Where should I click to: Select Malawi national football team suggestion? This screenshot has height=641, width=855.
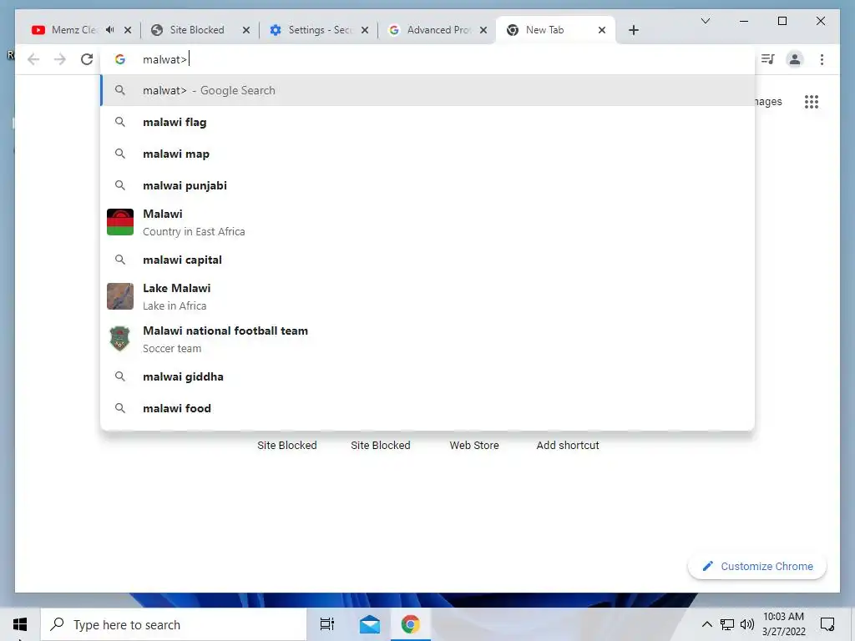428,339
